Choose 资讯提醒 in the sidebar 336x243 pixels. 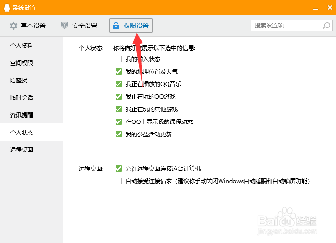click(31, 115)
